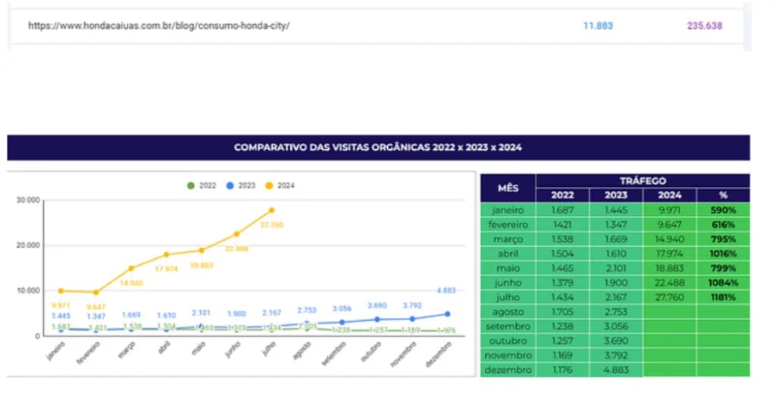Screen dimensions: 776x405
Task: Sort by the 2023 column header
Action: pyautogui.click(x=616, y=195)
